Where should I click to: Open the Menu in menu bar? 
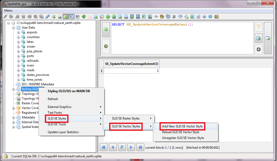pyautogui.click(x=8, y=11)
